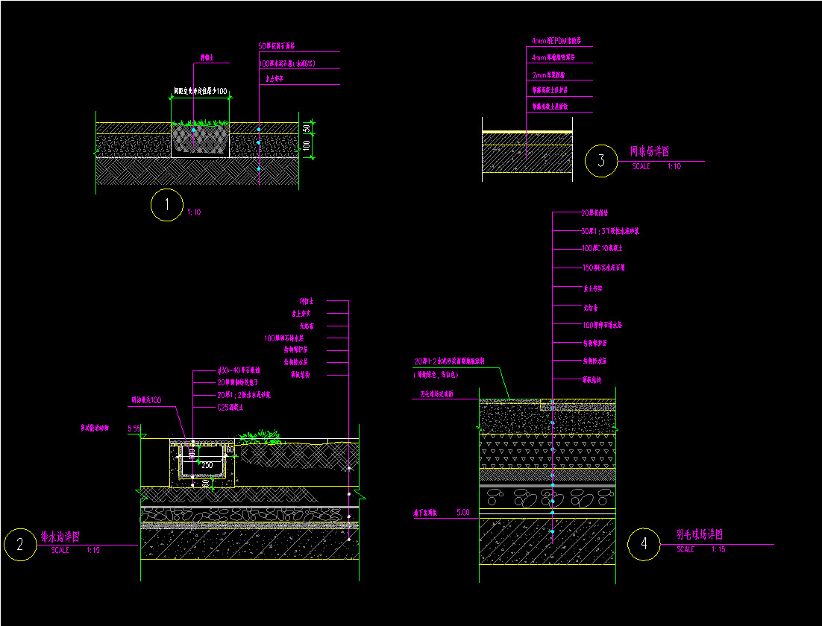
Task: Click the detail number 4 circle marker
Action: point(644,544)
